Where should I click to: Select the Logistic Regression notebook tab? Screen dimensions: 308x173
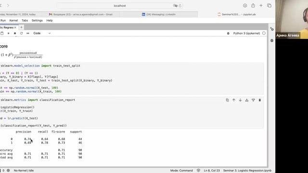(x=6, y=27)
